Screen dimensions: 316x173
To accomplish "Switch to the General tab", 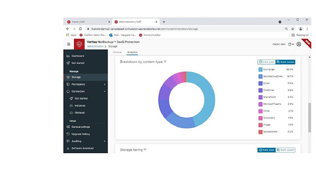I will pyautogui.click(x=117, y=52).
